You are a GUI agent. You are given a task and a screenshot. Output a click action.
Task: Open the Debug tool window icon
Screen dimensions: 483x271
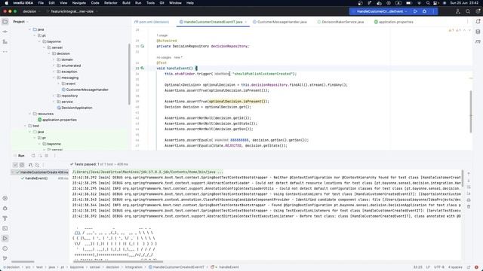tap(5, 209)
